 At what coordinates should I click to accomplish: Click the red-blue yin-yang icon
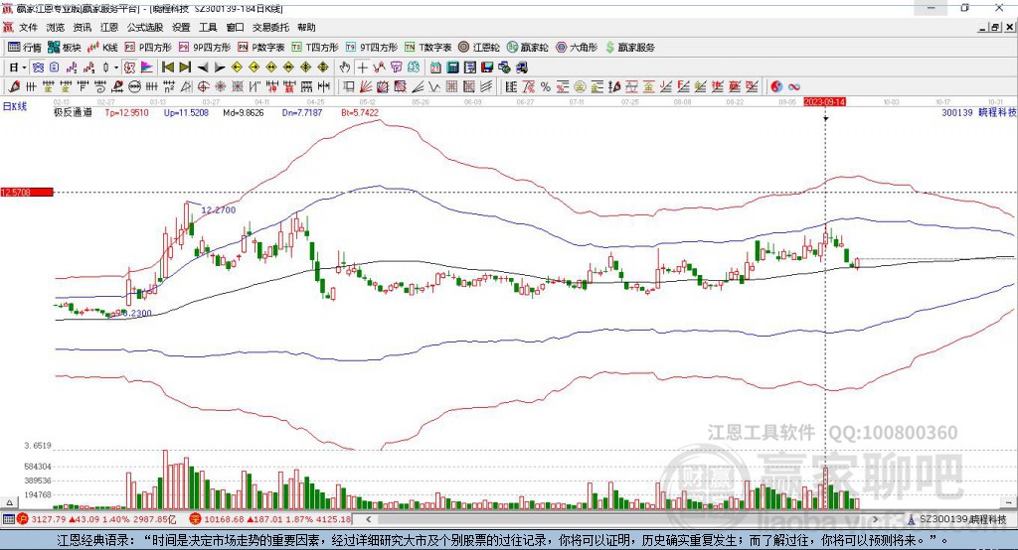pos(776,87)
